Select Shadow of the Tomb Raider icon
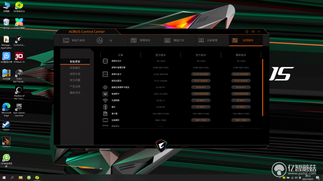The width and height of the screenshot is (323, 181). click(x=19, y=93)
